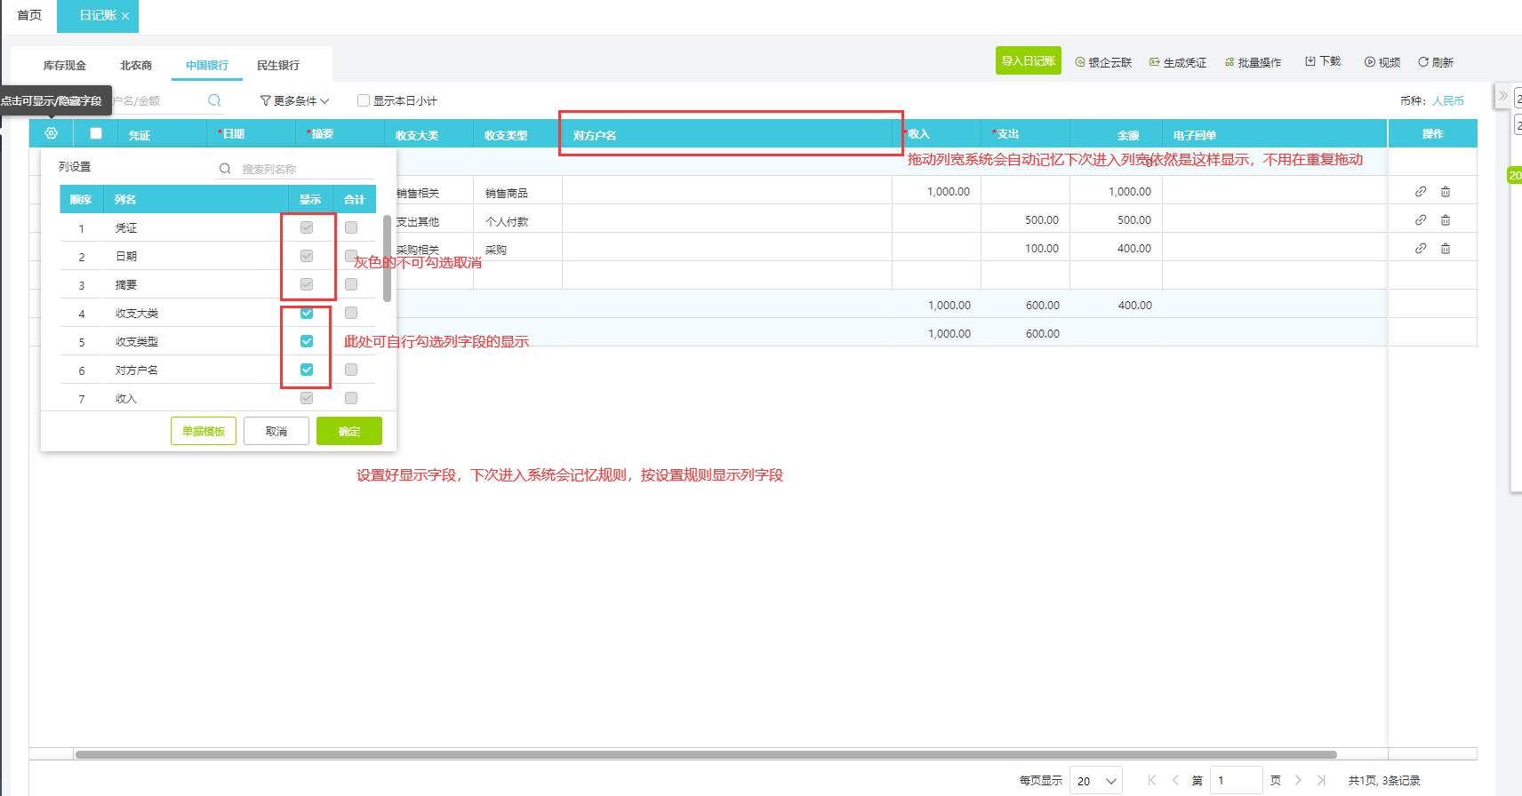
Task: Click the 下载 download icon
Action: (1310, 61)
